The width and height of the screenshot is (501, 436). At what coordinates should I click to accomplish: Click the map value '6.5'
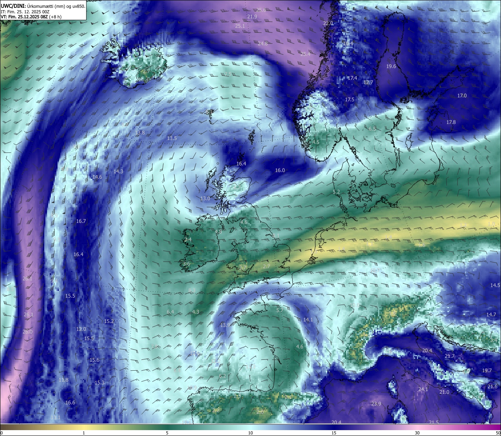372,129
